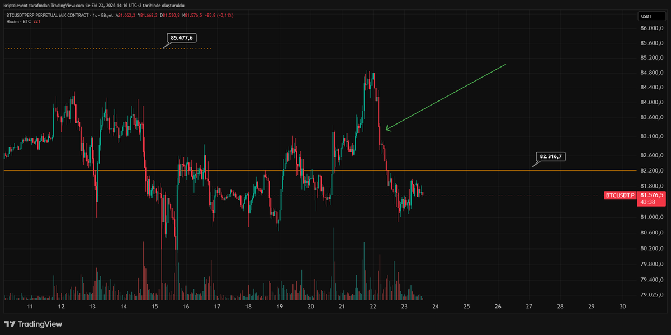671x335 pixels.
Task: Open the USDT currency selector
Action: 653,16
